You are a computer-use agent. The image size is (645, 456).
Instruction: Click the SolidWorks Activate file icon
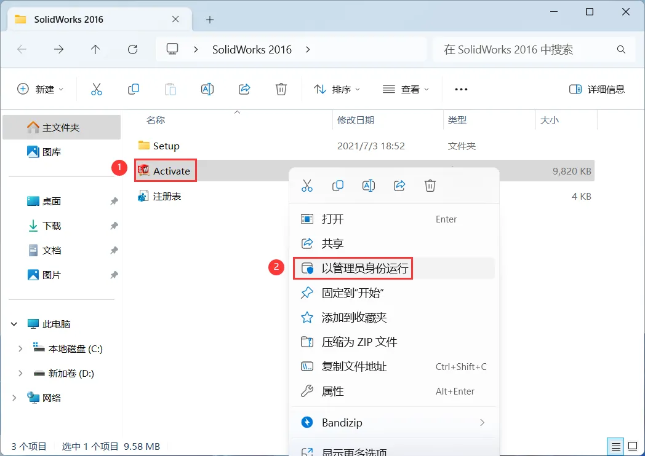point(143,170)
